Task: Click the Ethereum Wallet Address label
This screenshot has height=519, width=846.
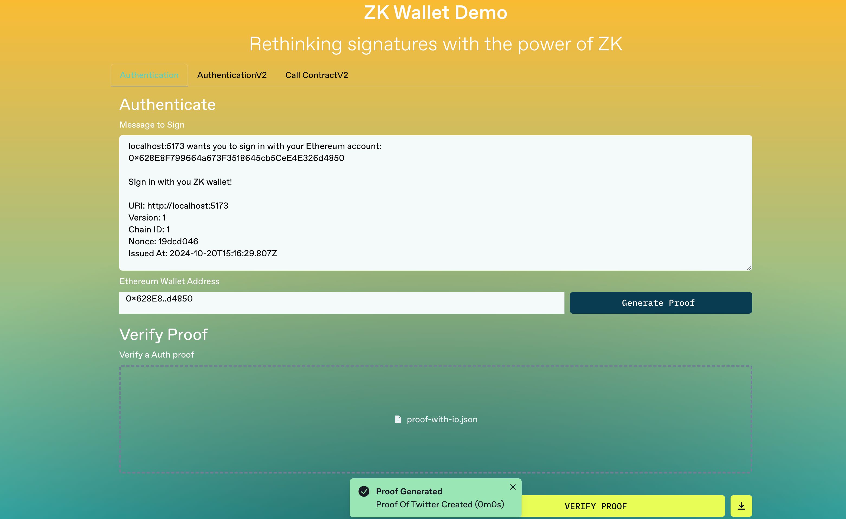Action: point(169,281)
